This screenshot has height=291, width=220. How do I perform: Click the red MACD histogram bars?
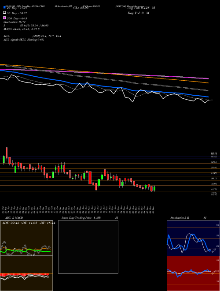[25, 275]
